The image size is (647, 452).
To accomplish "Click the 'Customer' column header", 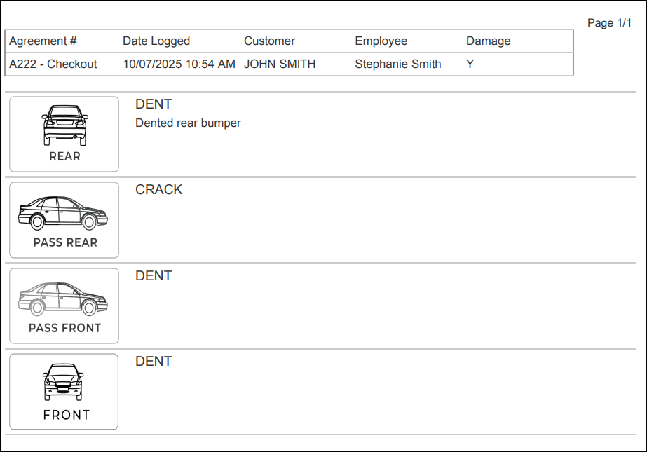I will (269, 41).
